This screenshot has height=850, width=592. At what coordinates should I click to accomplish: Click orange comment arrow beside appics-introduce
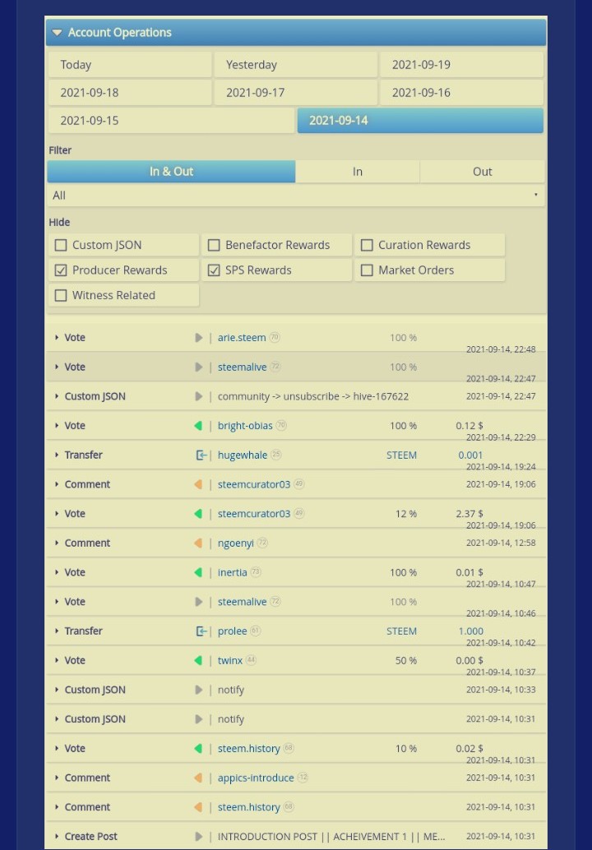[198, 778]
